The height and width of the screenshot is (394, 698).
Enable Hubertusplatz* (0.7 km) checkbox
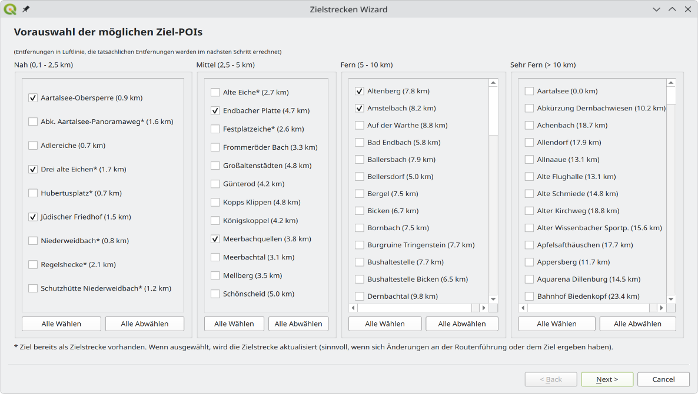[x=33, y=193]
